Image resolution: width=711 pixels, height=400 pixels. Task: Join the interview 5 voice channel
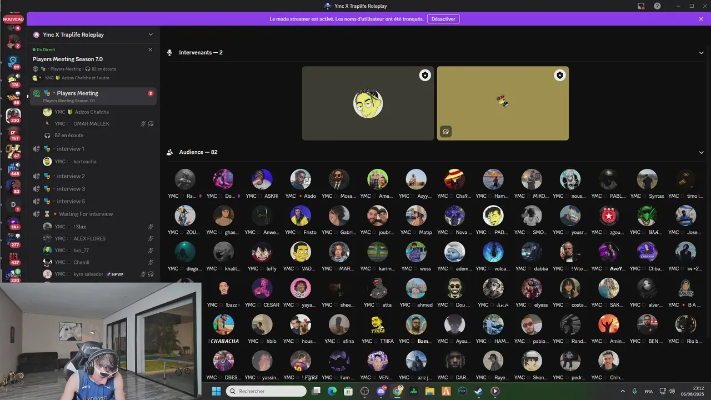[x=93, y=201]
